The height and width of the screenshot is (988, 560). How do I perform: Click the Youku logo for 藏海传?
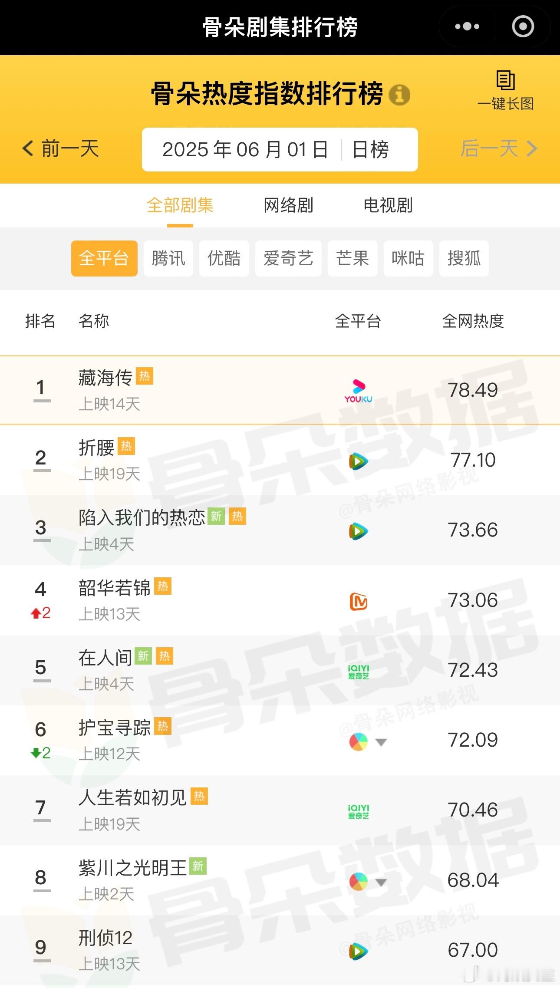358,391
